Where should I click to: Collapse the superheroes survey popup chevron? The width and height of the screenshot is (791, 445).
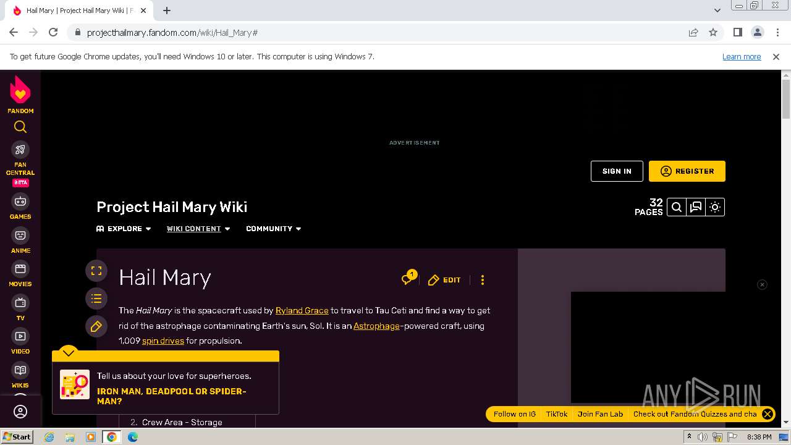pos(69,353)
